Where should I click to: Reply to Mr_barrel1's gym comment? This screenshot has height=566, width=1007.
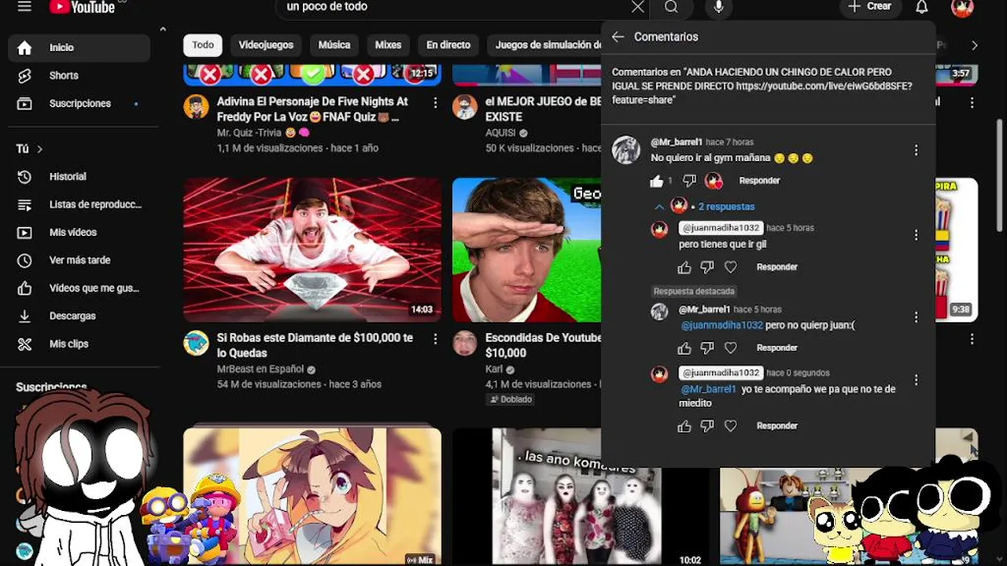(x=759, y=181)
